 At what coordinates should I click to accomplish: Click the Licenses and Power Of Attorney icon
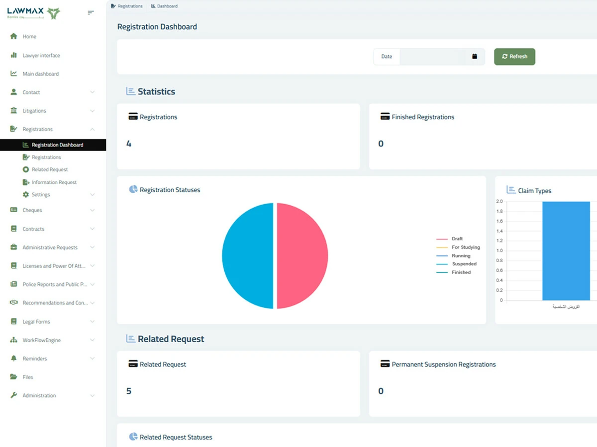pyautogui.click(x=14, y=266)
